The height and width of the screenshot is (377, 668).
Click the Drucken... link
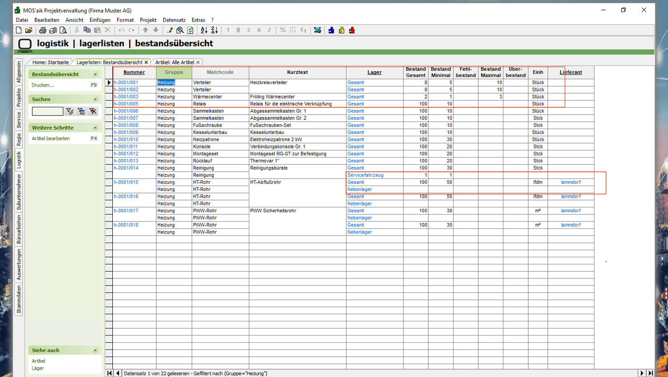[43, 85]
